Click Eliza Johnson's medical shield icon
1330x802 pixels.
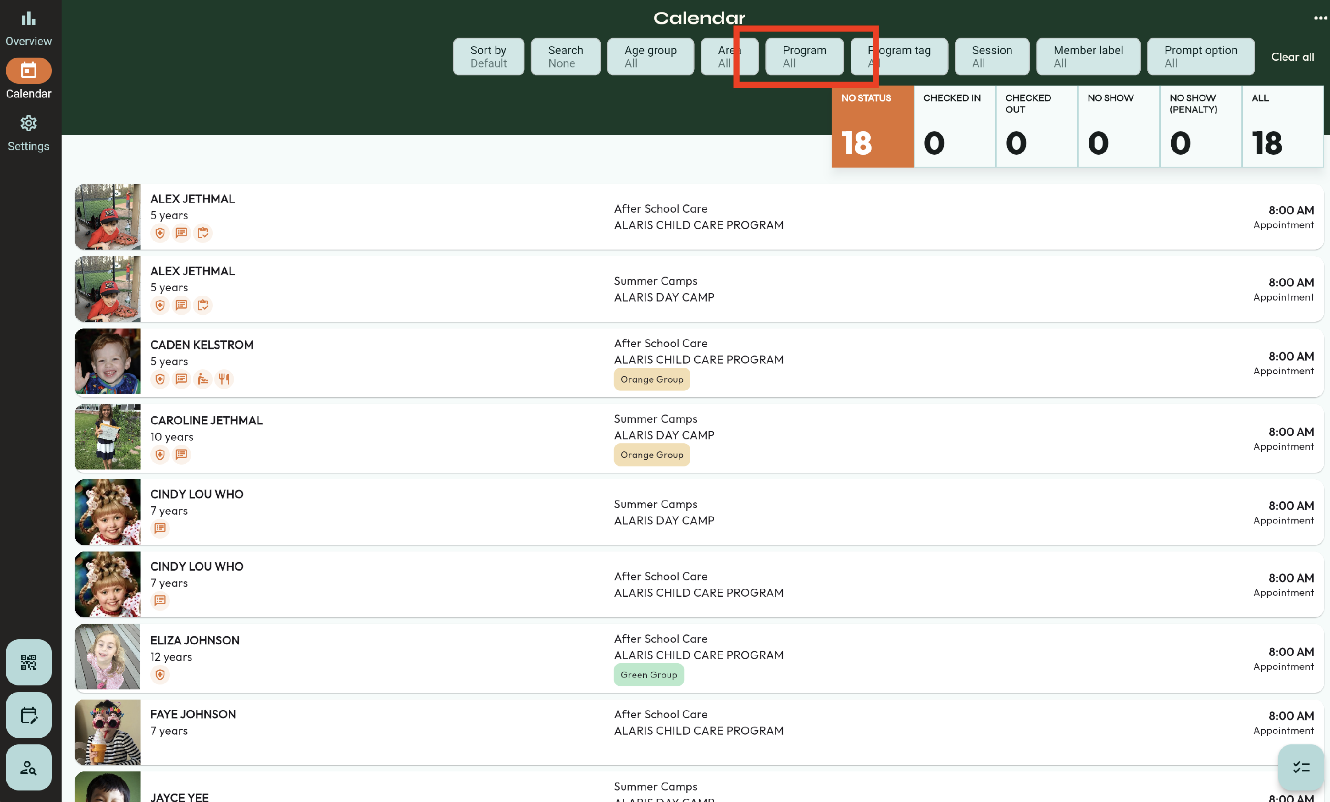coord(160,675)
